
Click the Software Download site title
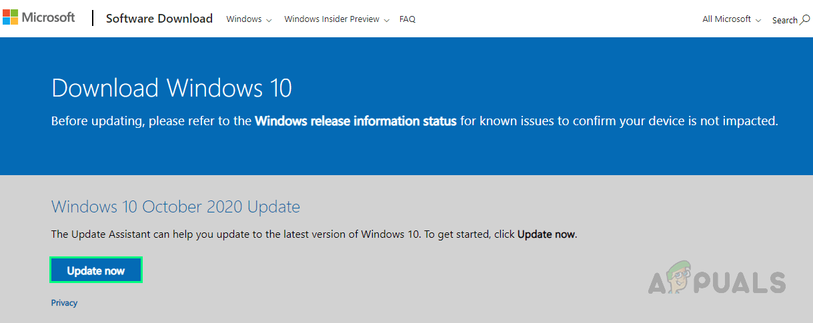point(159,19)
